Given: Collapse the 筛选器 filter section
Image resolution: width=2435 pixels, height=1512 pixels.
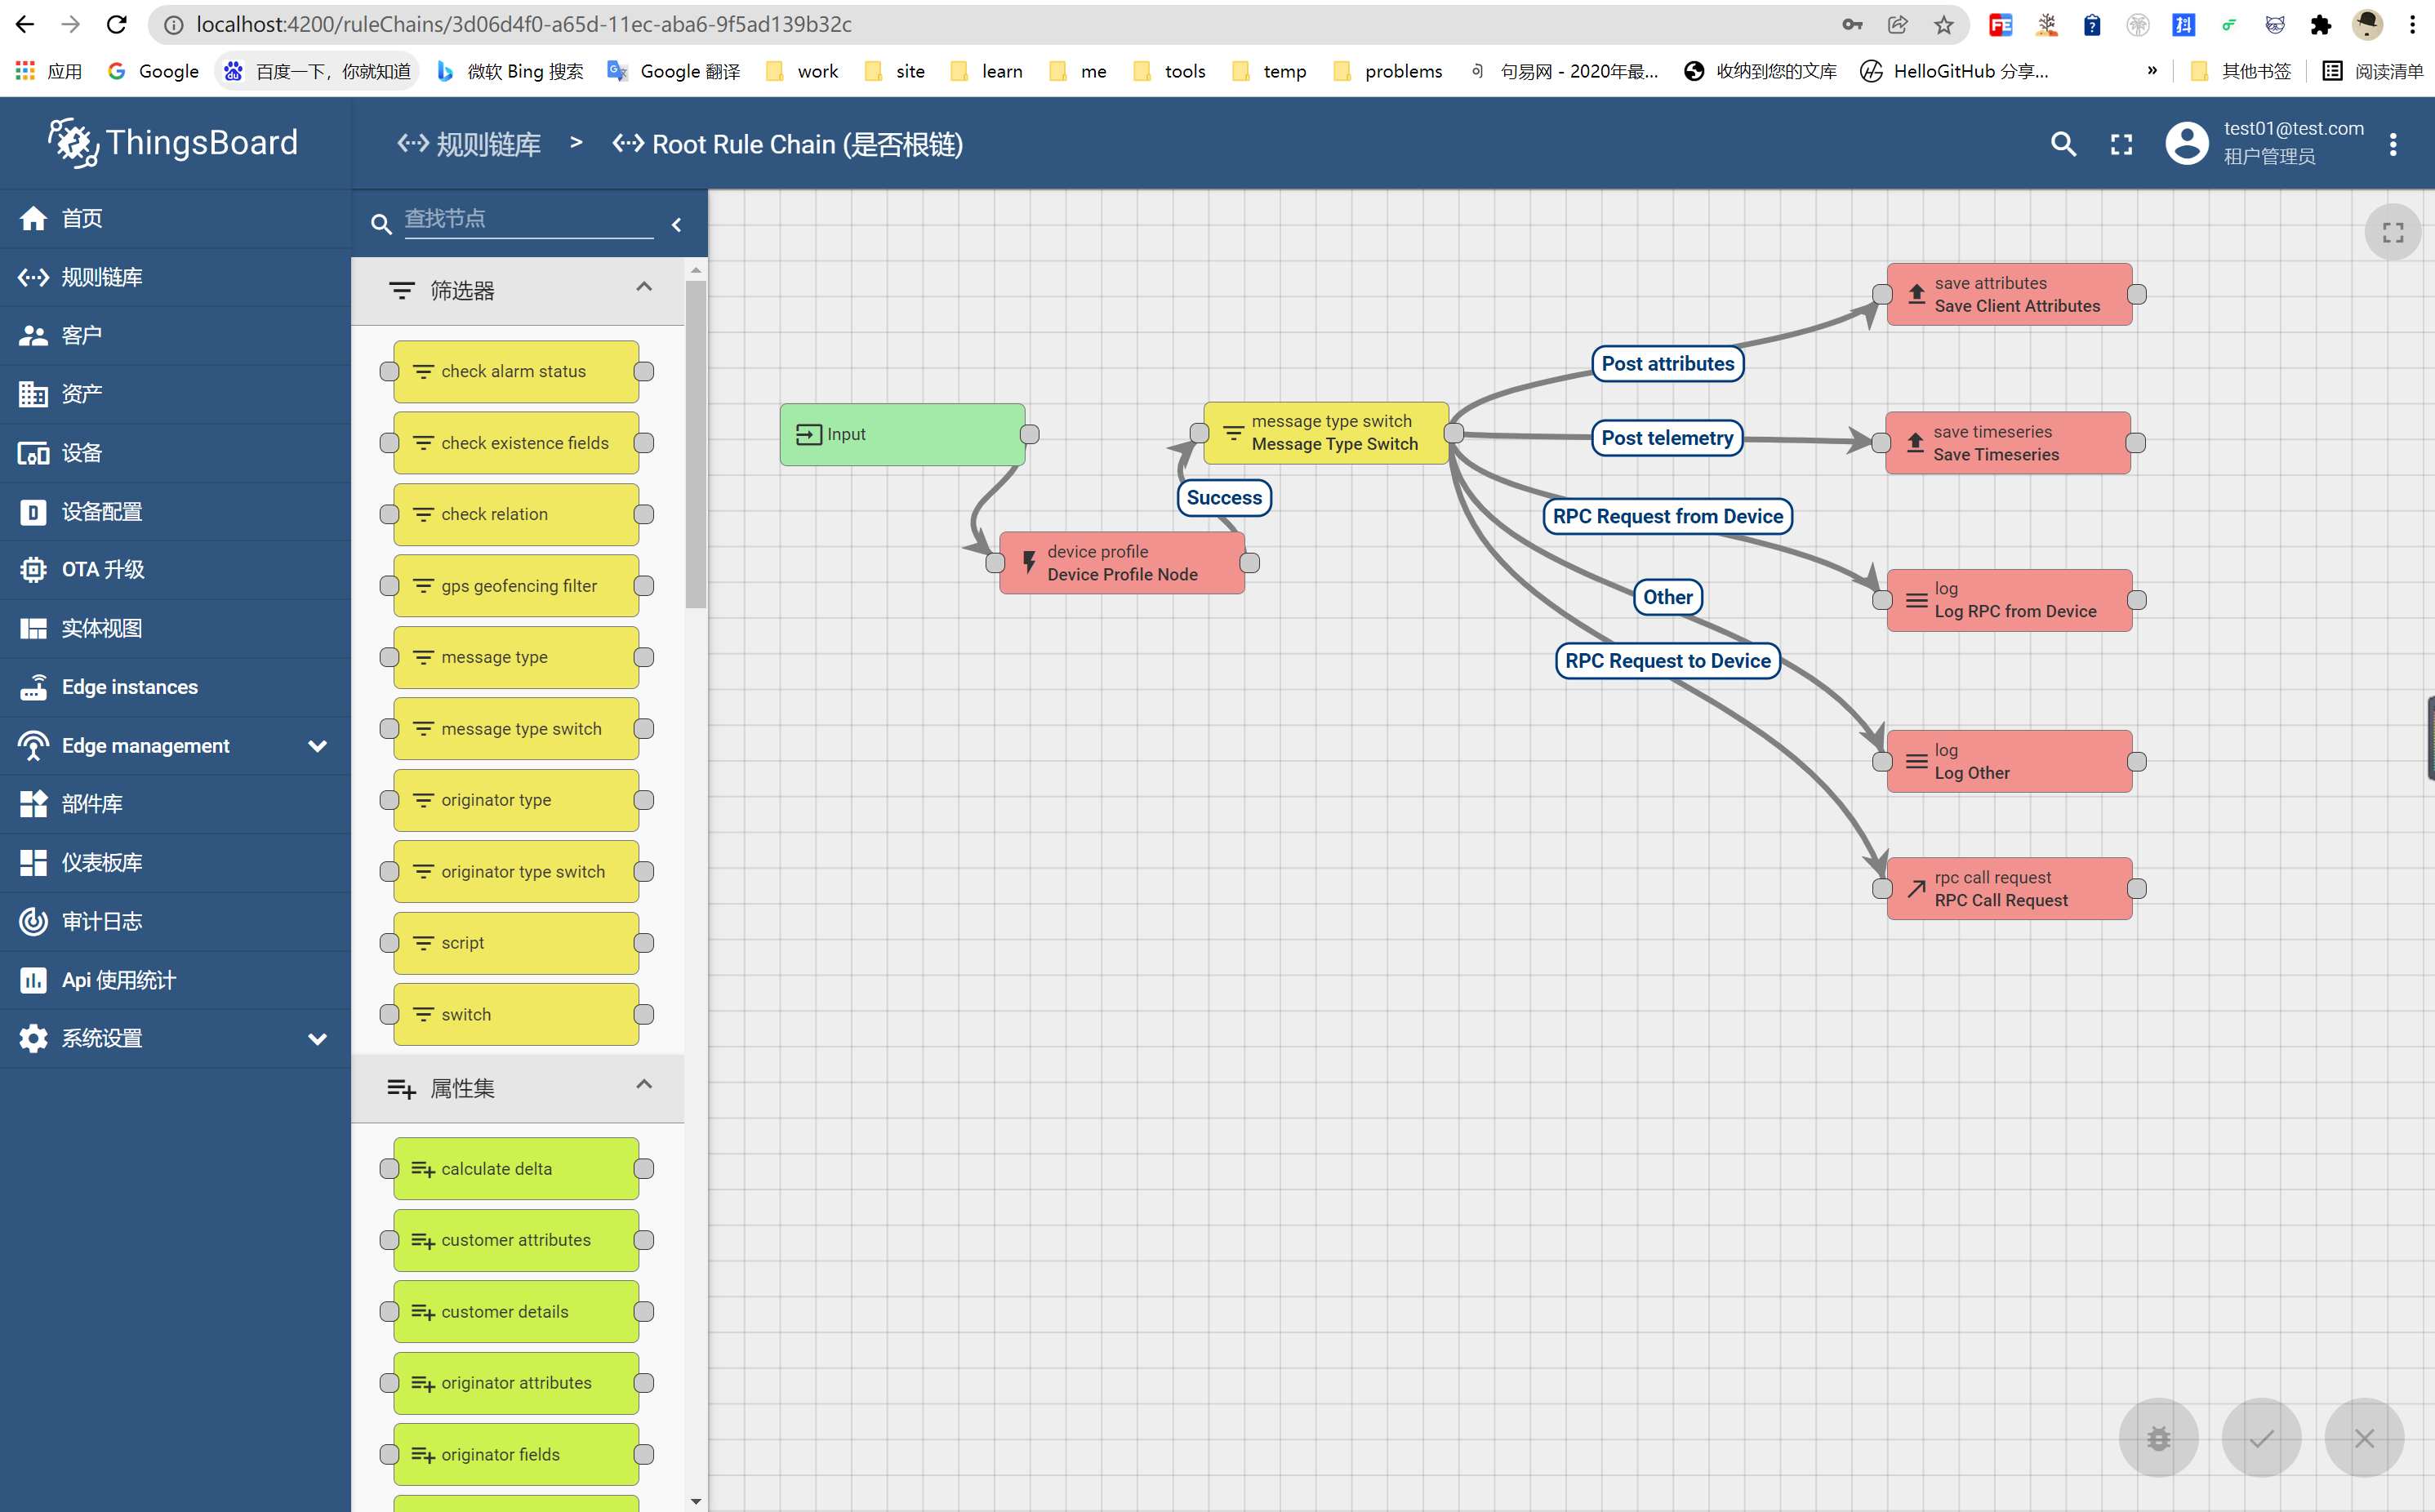Looking at the screenshot, I should tap(644, 288).
